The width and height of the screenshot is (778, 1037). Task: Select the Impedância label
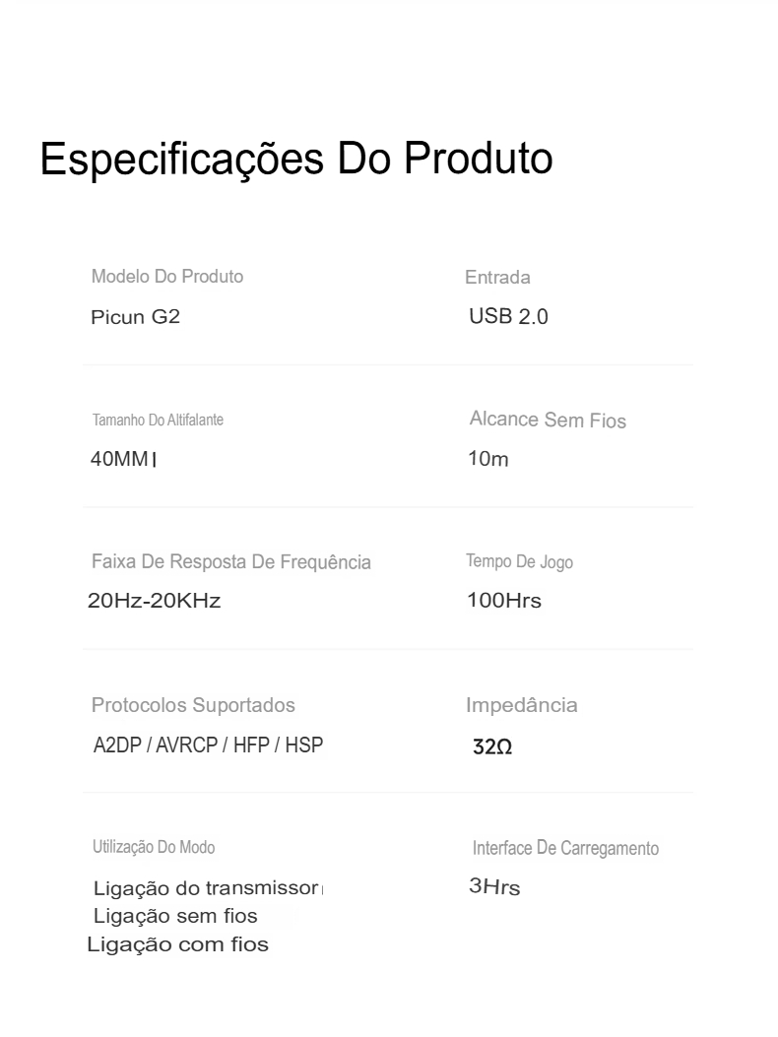coord(521,705)
